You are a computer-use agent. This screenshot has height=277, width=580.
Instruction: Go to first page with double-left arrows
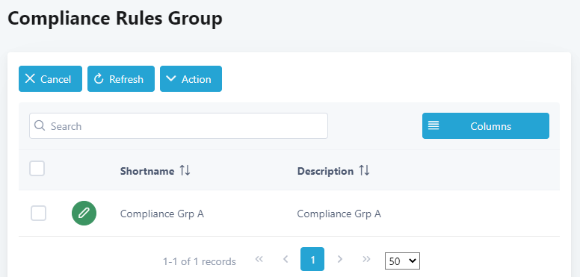click(259, 259)
